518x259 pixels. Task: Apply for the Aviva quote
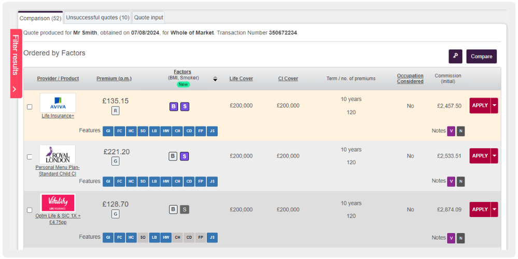pyautogui.click(x=480, y=106)
